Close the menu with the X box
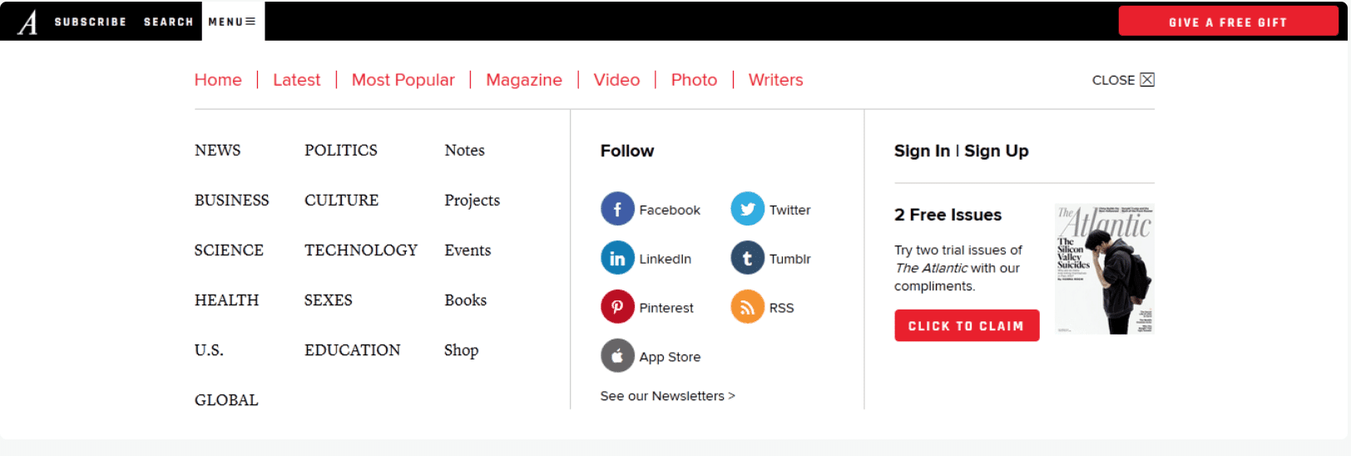Image resolution: width=1351 pixels, height=456 pixels. (1147, 80)
